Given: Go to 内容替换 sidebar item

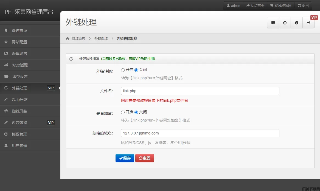Looking at the screenshot, I should 19,123.
